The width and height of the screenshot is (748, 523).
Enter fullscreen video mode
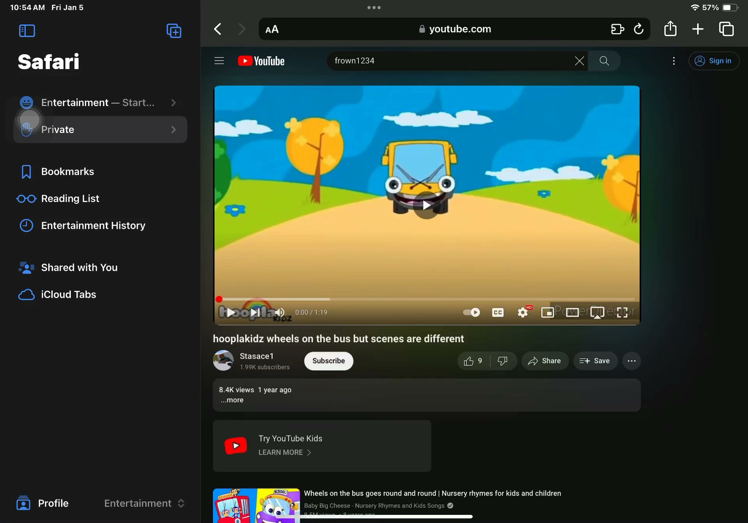point(622,313)
